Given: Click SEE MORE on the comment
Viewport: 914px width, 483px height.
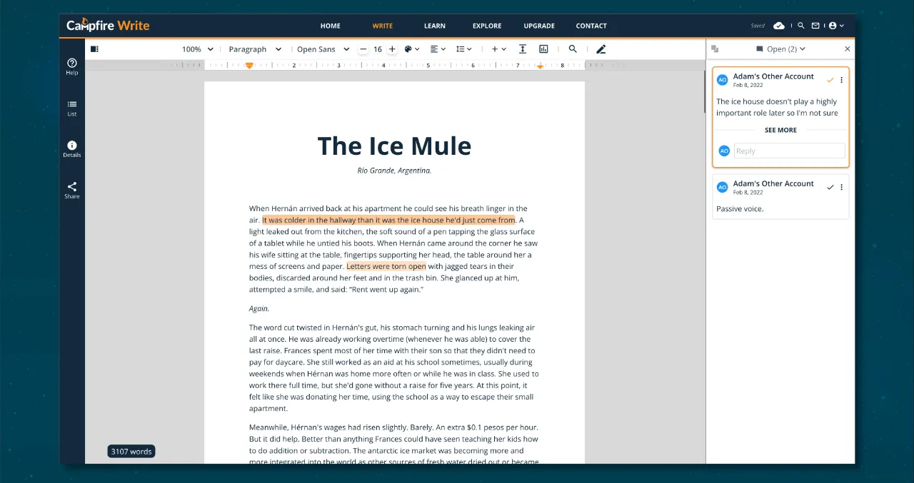Looking at the screenshot, I should coord(780,130).
